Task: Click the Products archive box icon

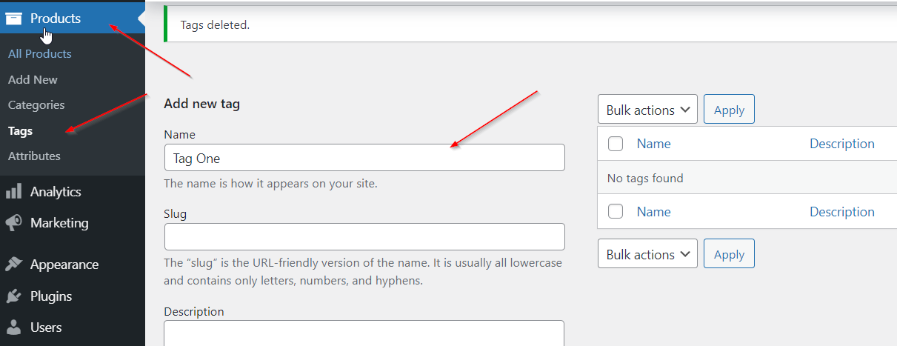Action: point(13,19)
